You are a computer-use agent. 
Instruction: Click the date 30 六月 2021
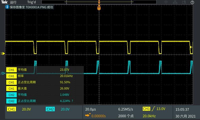coord(185,116)
